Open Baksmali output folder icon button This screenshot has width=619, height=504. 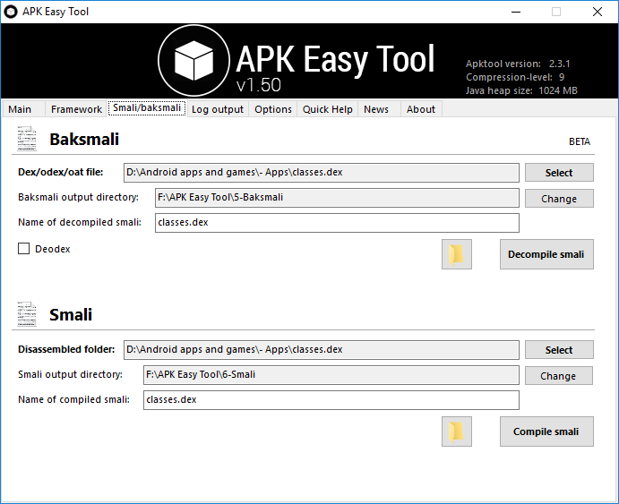(457, 254)
